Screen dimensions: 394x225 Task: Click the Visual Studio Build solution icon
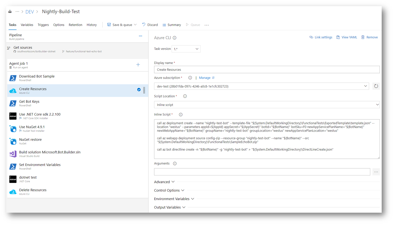point(13,154)
